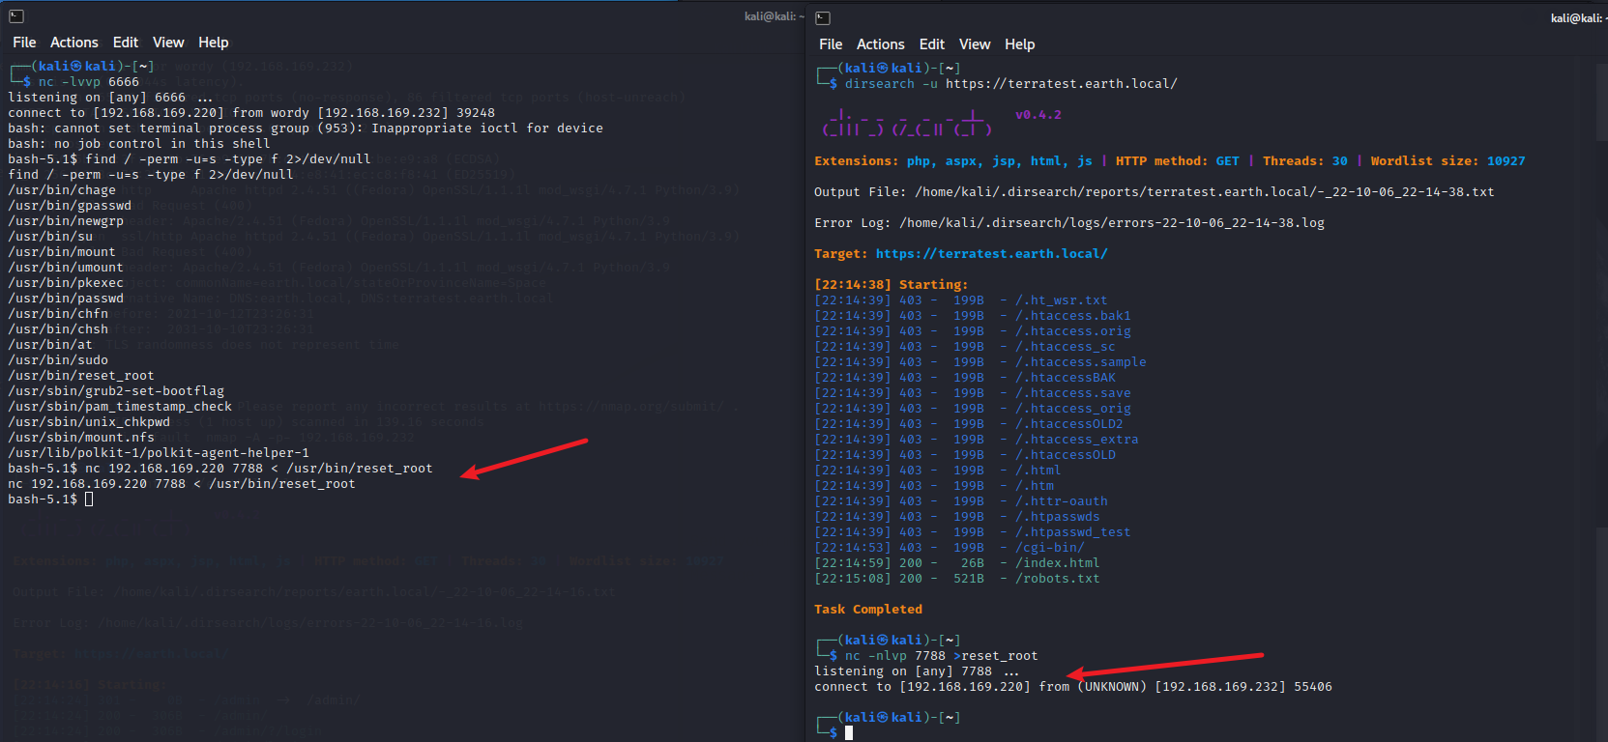The width and height of the screenshot is (1608, 742).
Task: Click the Error Log path line
Action: click(1069, 223)
